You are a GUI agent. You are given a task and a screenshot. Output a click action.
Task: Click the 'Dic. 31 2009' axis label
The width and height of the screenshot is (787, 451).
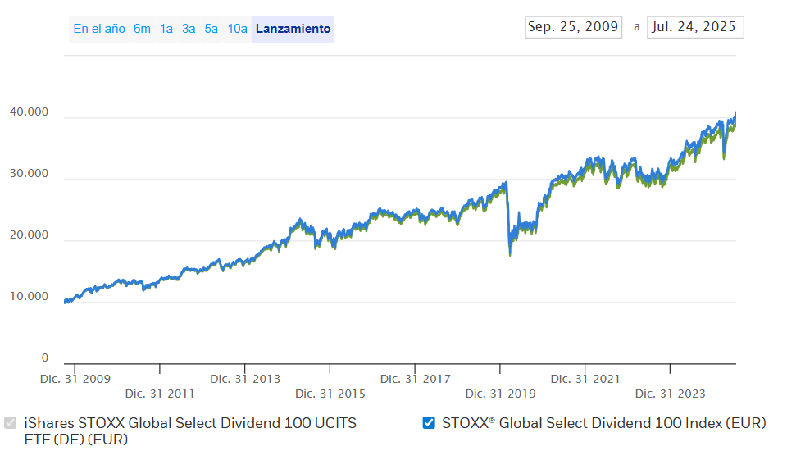[75, 379]
